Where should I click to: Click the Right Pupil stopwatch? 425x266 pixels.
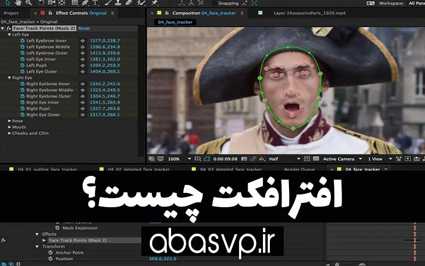tap(22, 109)
